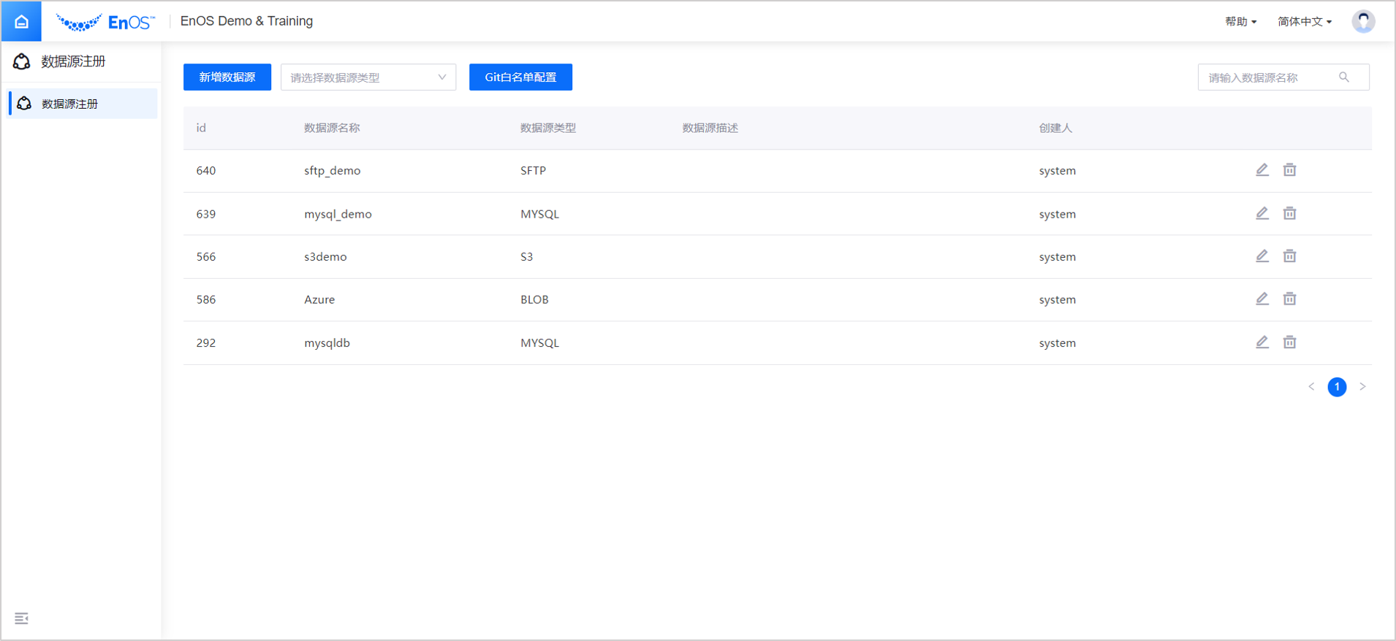1396x641 pixels.
Task: Delete the s3demo data source
Action: coord(1289,256)
